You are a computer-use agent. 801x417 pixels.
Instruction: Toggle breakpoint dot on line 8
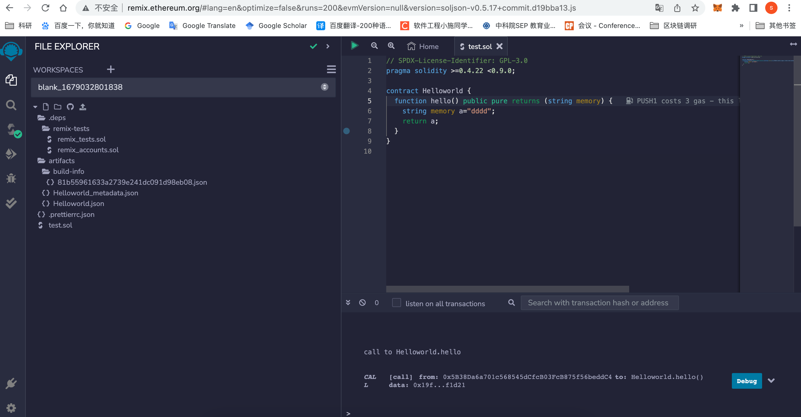pos(346,131)
